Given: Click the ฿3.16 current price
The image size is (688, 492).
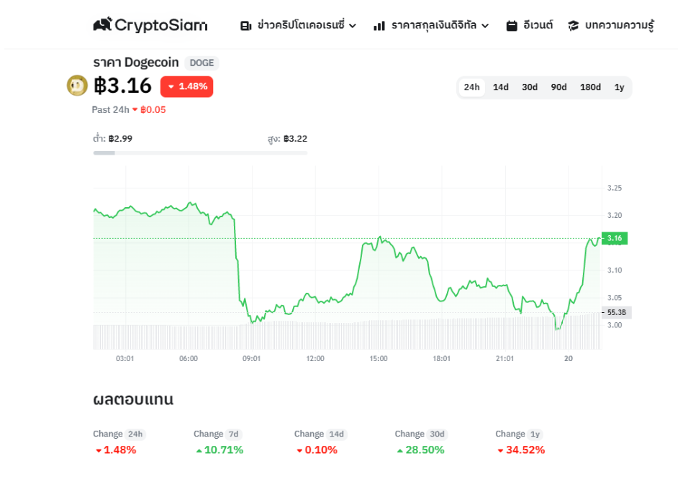Looking at the screenshot, I should 123,86.
